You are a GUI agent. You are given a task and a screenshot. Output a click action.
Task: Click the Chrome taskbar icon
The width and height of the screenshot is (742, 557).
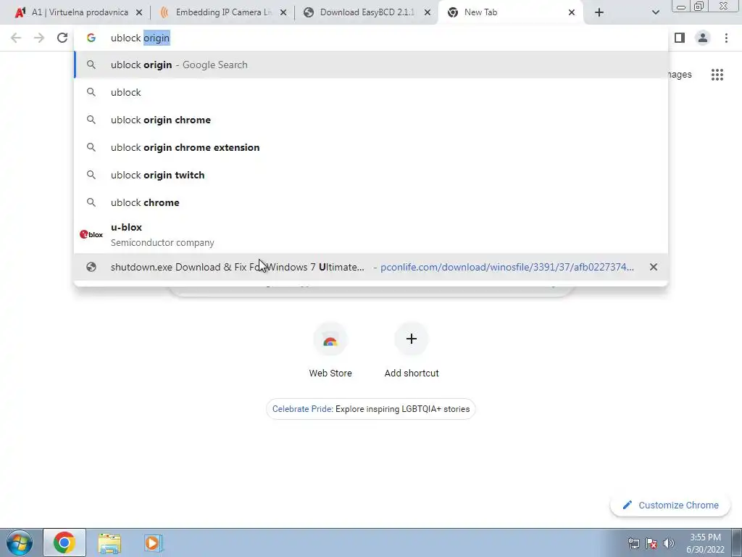tap(64, 542)
